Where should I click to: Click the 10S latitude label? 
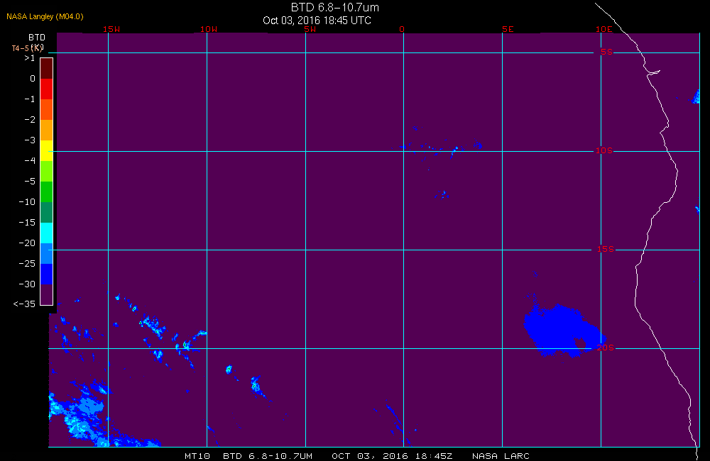pos(603,150)
